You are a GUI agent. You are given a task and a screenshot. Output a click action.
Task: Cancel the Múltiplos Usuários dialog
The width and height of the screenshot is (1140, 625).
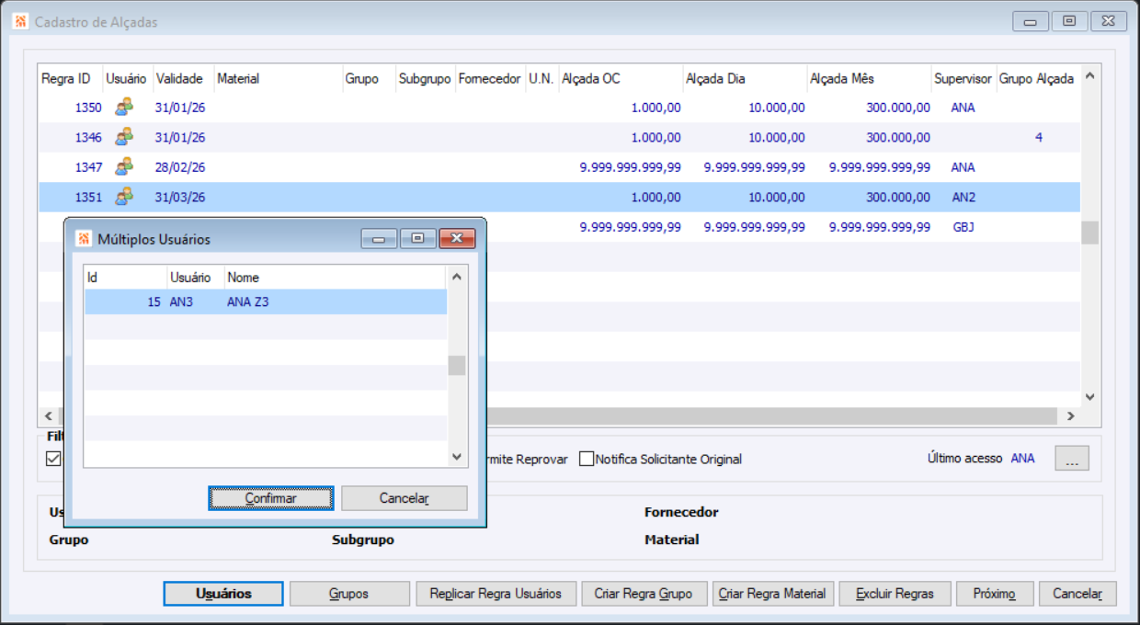[405, 498]
